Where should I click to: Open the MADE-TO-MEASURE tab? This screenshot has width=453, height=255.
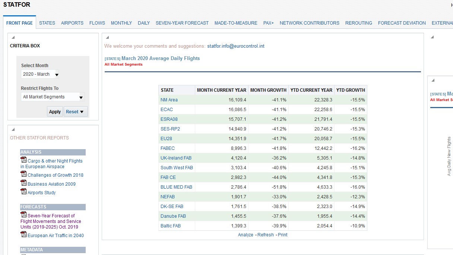click(236, 23)
